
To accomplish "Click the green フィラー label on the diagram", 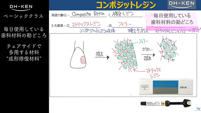I will point(144,42).
